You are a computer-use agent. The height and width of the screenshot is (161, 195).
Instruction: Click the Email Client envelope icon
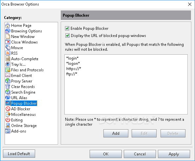pyautogui.click(x=8, y=75)
